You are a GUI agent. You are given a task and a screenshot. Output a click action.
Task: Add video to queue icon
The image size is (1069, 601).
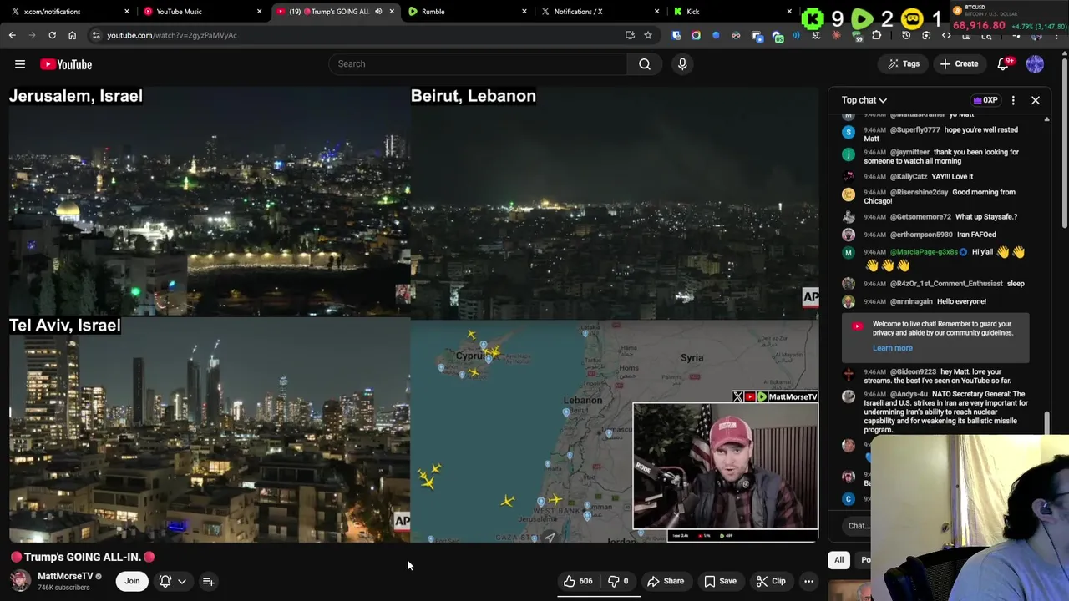209,581
